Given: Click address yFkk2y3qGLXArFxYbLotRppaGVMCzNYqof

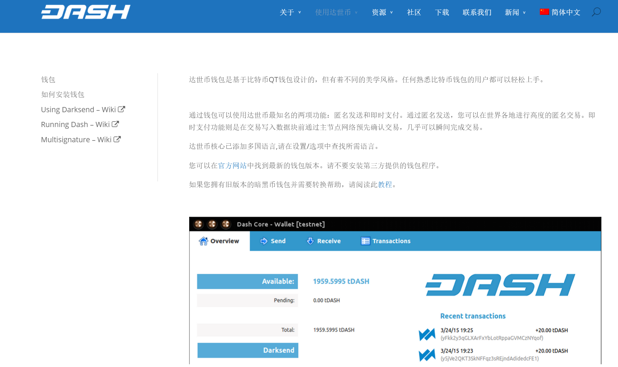Looking at the screenshot, I should [x=492, y=338].
